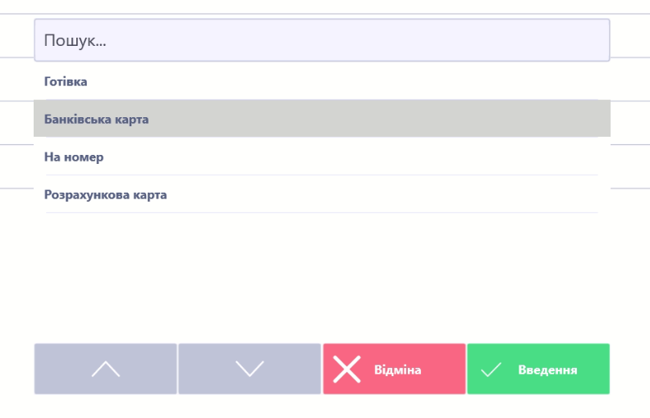The height and width of the screenshot is (418, 650).
Task: Select the Готівка option
Action: (66, 82)
